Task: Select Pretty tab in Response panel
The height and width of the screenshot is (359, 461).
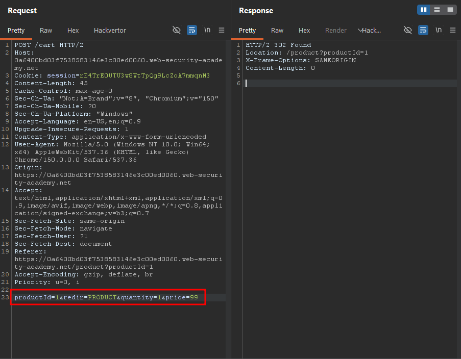Action: pyautogui.click(x=247, y=31)
